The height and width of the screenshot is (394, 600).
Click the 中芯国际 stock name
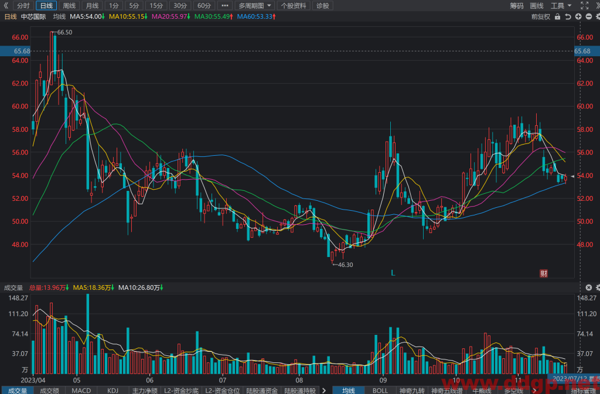pyautogui.click(x=33, y=17)
